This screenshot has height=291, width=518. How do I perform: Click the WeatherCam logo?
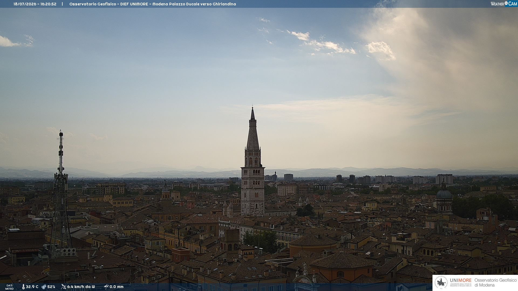pos(504,4)
